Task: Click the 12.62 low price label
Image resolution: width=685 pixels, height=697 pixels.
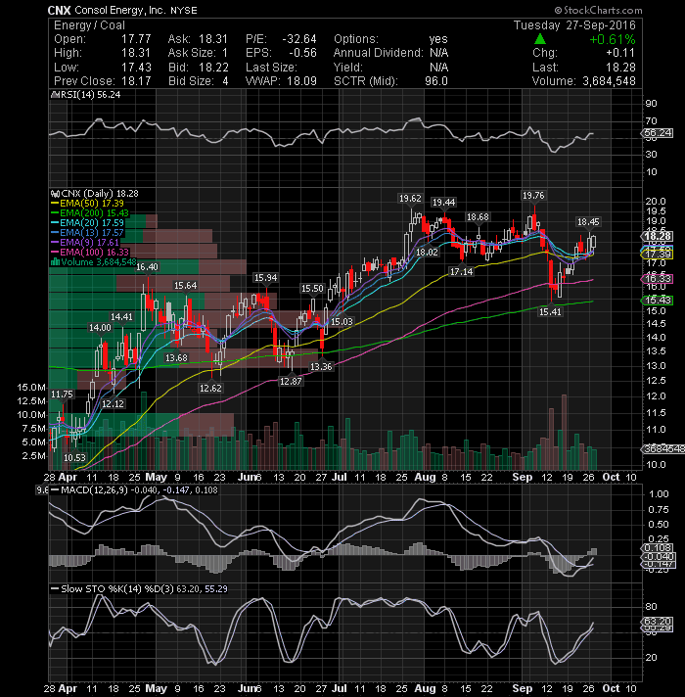Action: coord(210,388)
